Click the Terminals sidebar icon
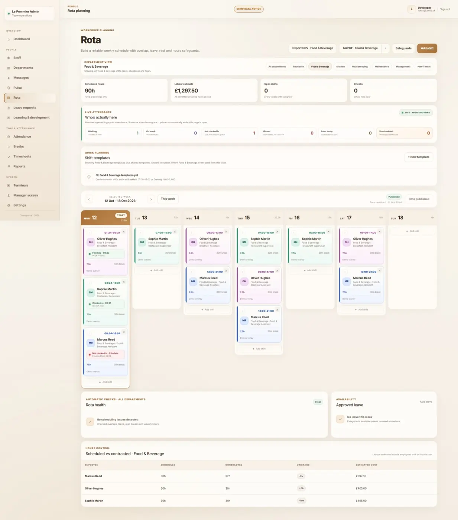Image resolution: width=458 pixels, height=520 pixels. coord(9,185)
